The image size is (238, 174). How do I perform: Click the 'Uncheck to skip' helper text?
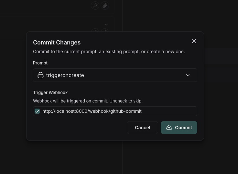coord(126,101)
